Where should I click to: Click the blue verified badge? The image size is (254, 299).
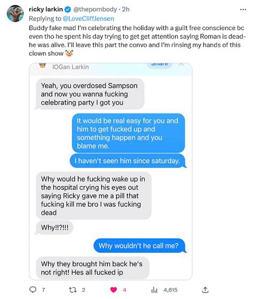tap(68, 9)
